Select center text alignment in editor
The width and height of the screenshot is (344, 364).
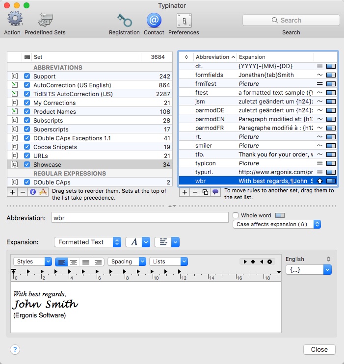coord(73,262)
